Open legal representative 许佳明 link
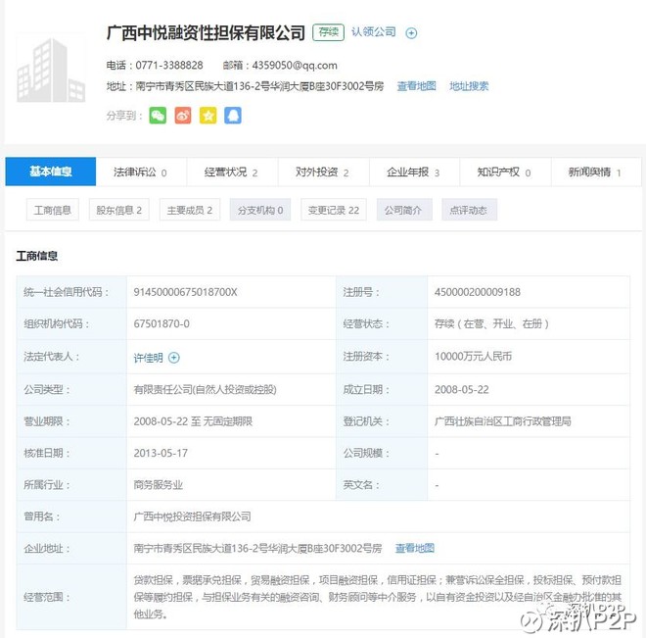The image size is (646, 638). click(149, 358)
